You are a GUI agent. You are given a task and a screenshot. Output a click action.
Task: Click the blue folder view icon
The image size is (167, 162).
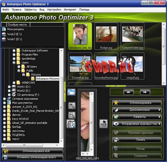(72, 92)
